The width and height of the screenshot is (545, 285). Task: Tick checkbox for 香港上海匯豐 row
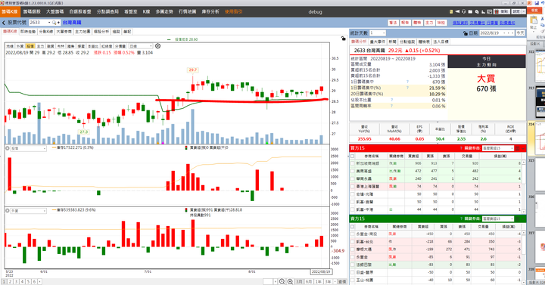353,187
